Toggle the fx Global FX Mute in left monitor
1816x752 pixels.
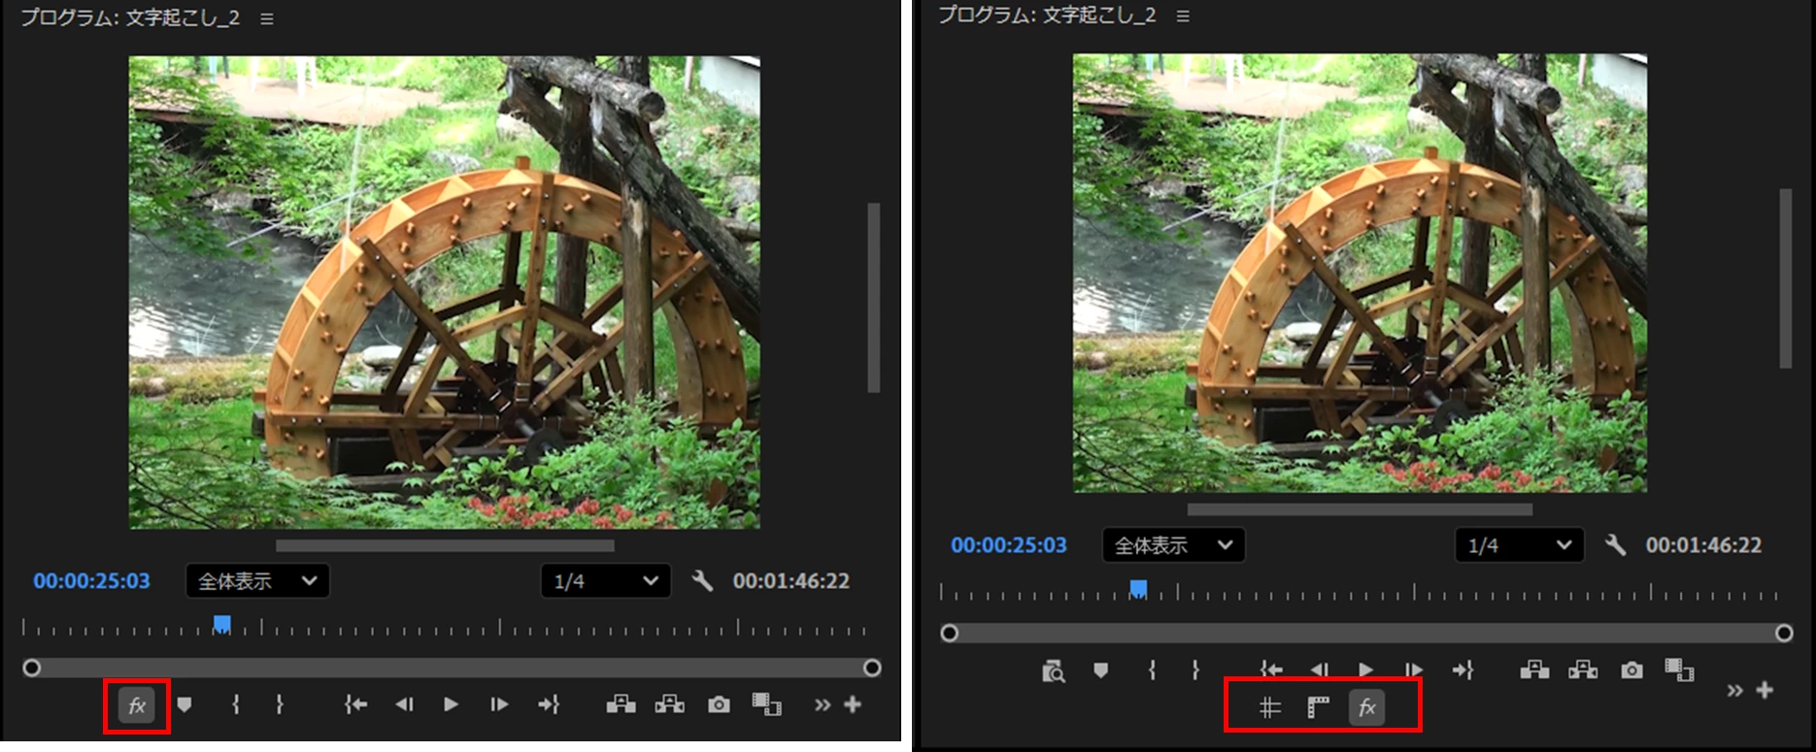point(137,705)
